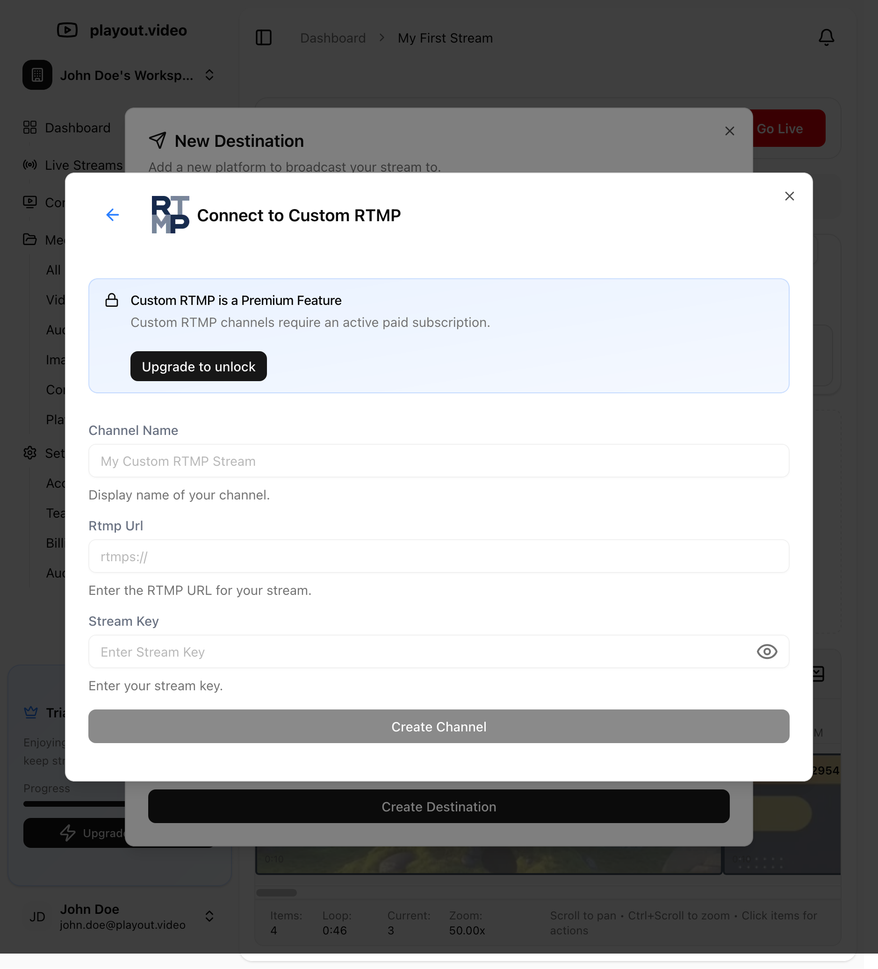Image resolution: width=878 pixels, height=969 pixels.
Task: Click the lock icon in premium banner
Action: (x=112, y=300)
